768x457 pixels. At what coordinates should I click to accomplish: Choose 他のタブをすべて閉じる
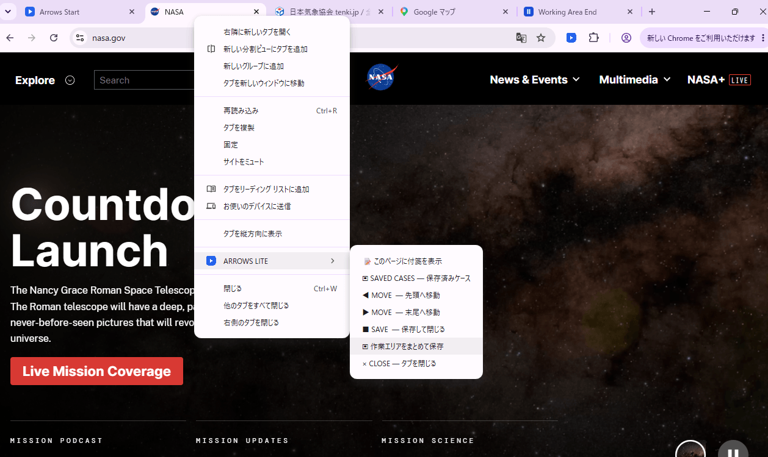(x=272, y=305)
